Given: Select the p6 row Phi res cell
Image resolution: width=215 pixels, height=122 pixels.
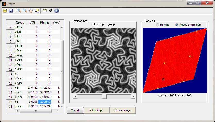Looking at the screenshot, I should click(x=45, y=102).
